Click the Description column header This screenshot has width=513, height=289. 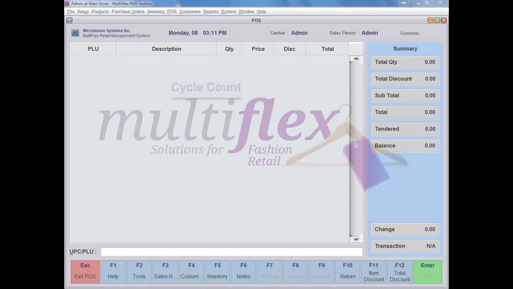(x=166, y=49)
